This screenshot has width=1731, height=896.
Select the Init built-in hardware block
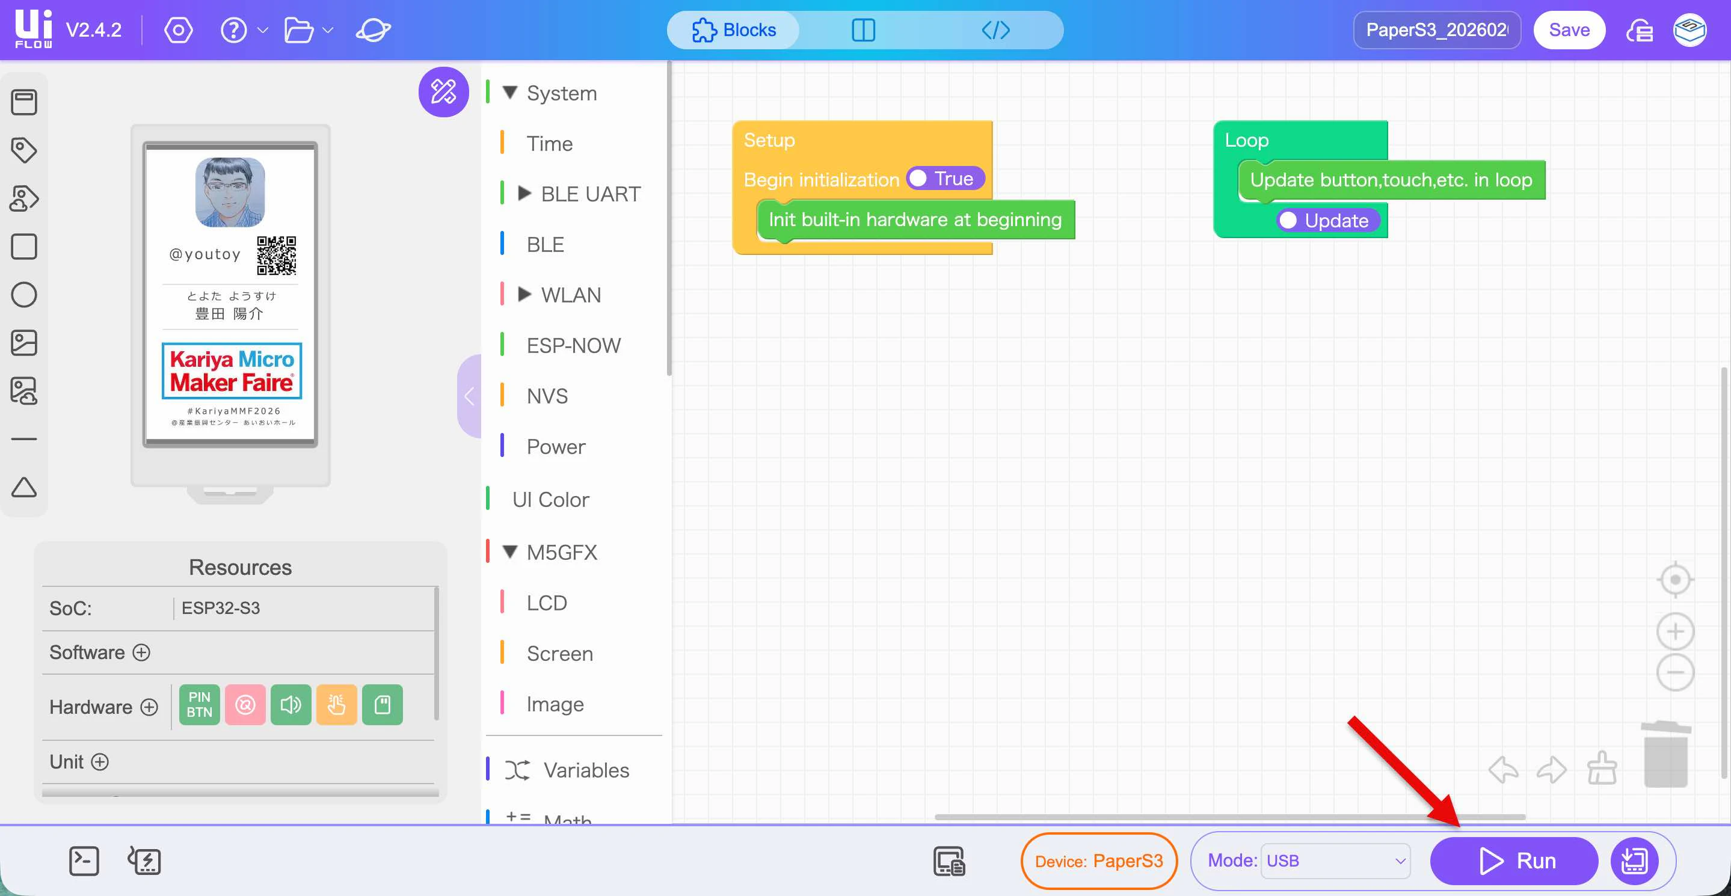click(x=915, y=219)
